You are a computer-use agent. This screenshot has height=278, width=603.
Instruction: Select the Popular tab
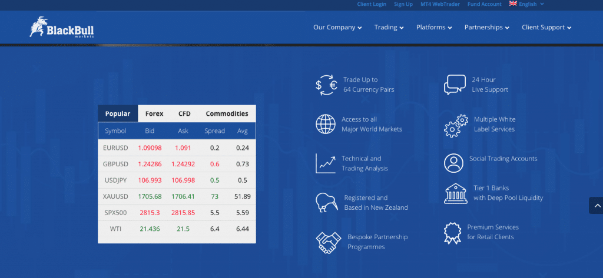point(118,113)
